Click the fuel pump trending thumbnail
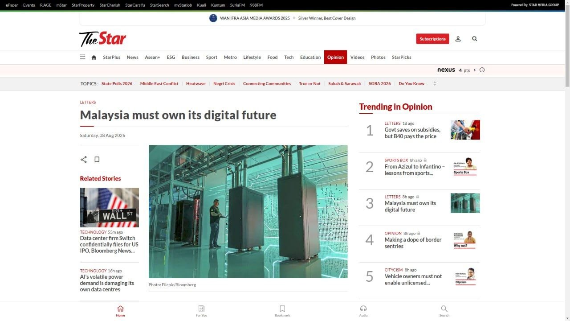Screen dimensions: 570x321 pos(465,130)
